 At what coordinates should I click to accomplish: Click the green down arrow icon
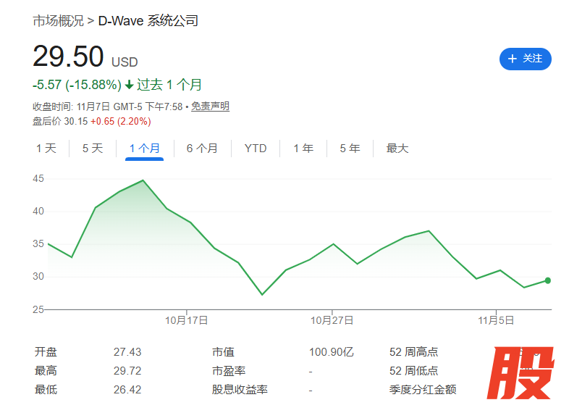click(129, 85)
